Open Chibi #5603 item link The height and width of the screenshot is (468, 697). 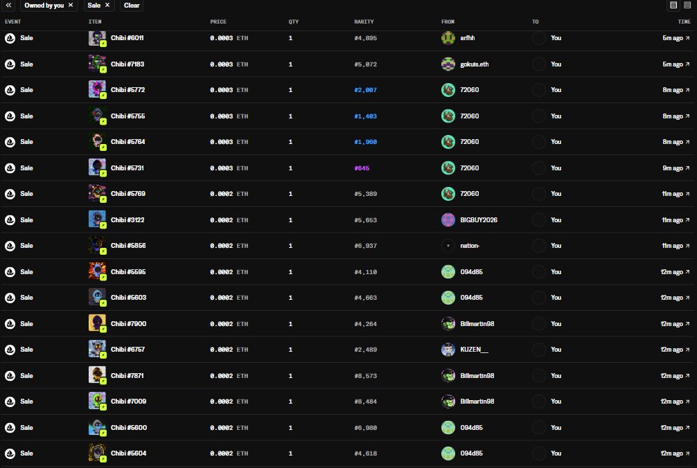click(x=128, y=298)
